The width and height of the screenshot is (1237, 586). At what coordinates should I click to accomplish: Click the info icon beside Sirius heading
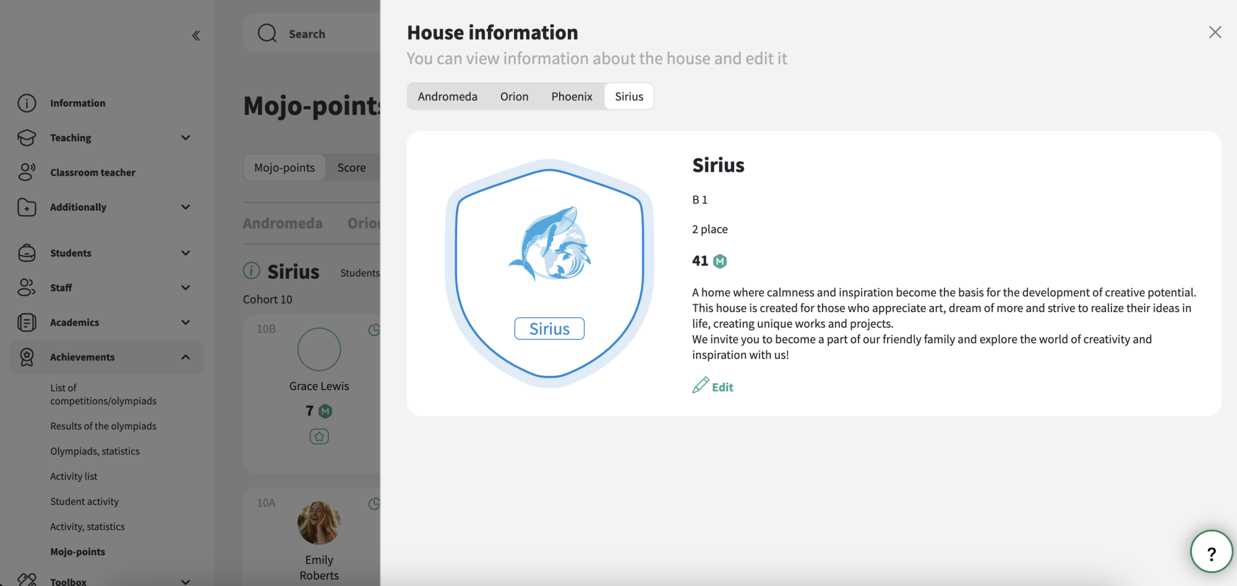[251, 271]
